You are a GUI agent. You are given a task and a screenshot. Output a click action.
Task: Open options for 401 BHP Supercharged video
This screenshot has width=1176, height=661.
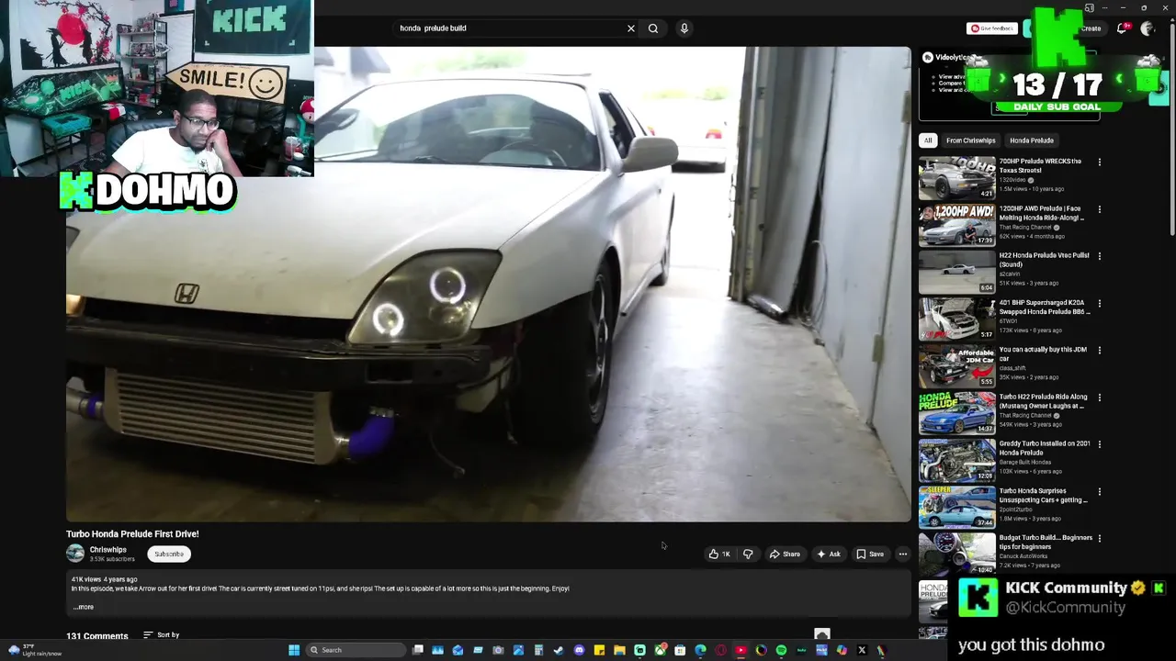pos(1099,303)
